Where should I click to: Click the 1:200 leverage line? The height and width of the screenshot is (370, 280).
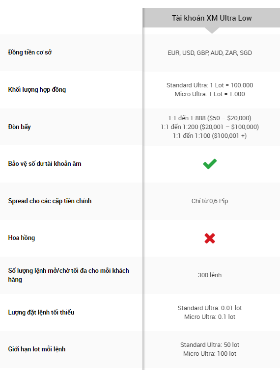click(x=210, y=127)
